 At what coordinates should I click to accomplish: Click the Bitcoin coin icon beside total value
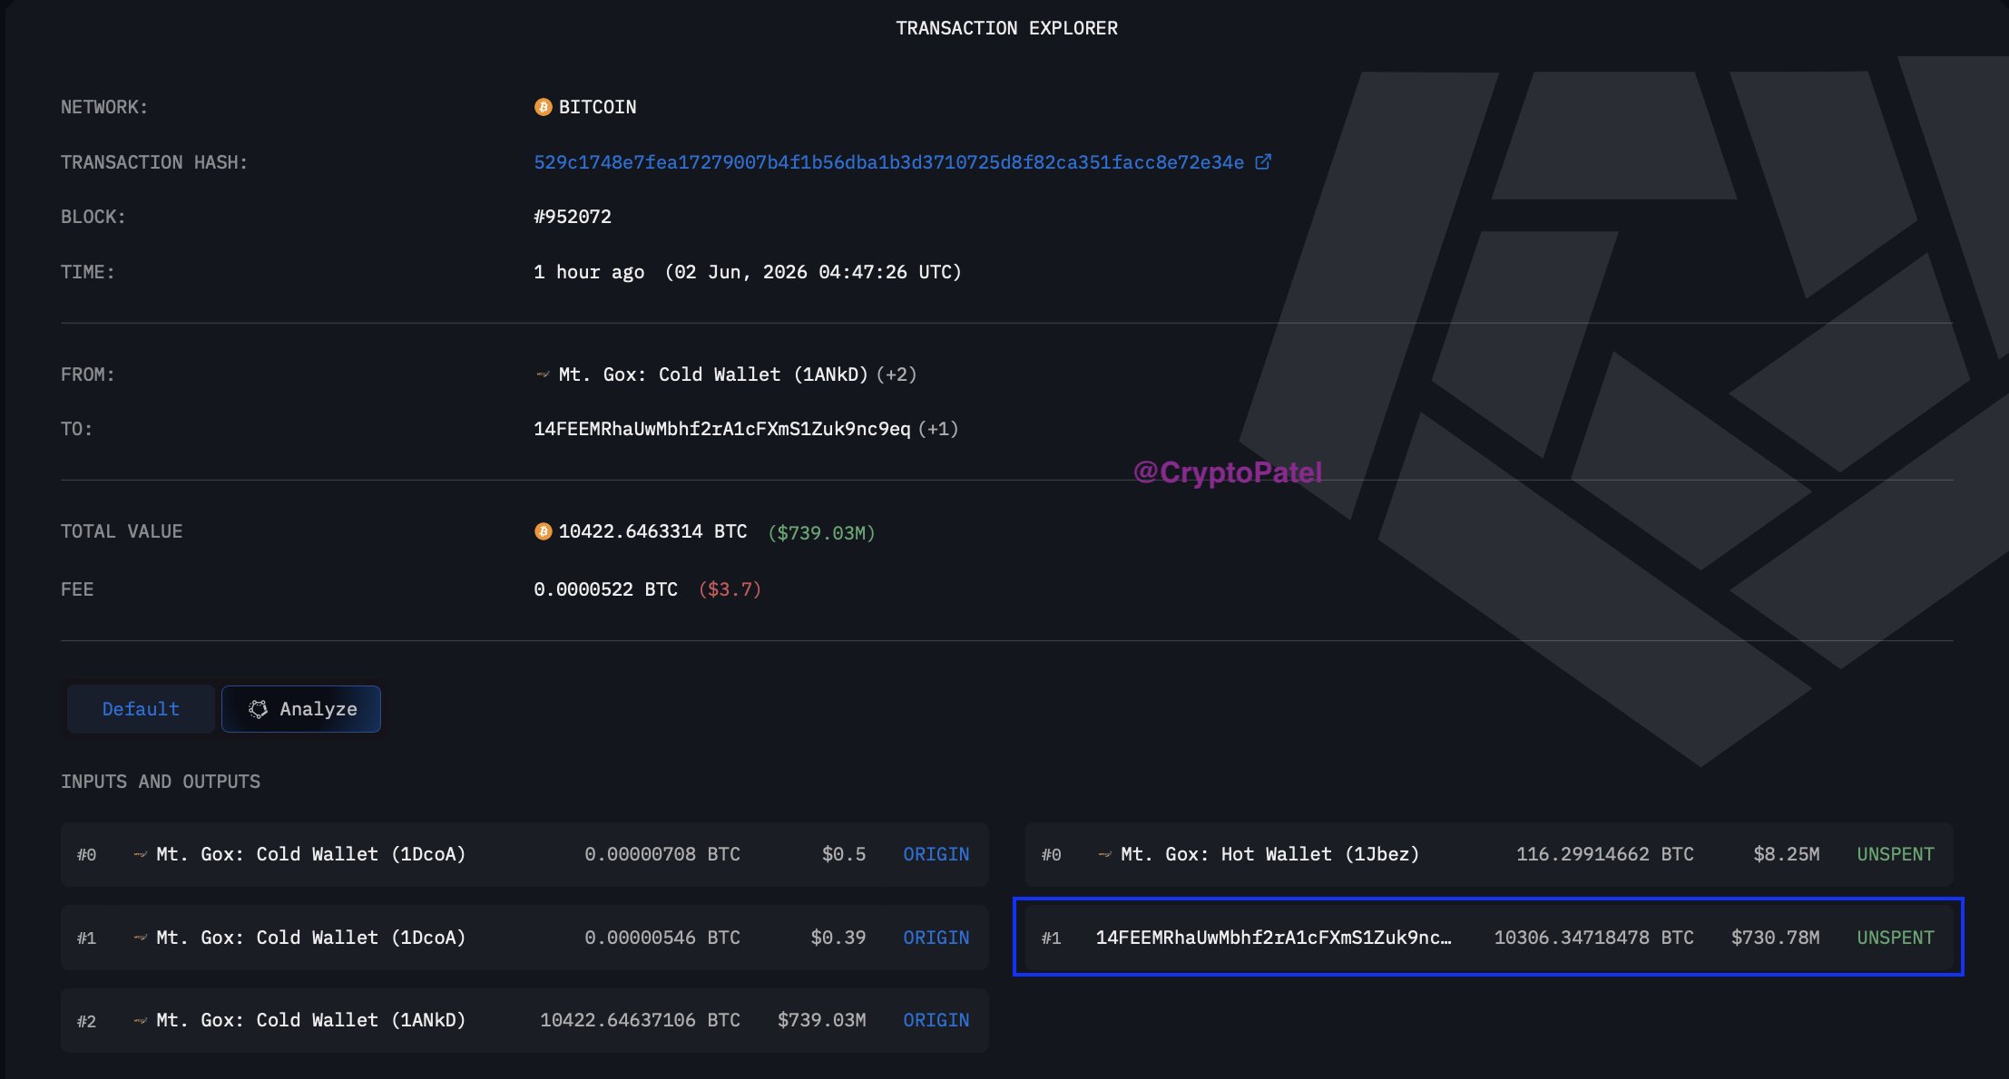(x=543, y=531)
